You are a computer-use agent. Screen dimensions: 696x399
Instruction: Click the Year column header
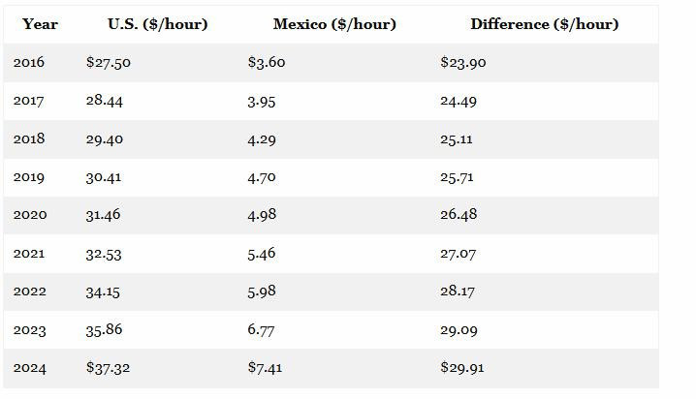tap(40, 24)
